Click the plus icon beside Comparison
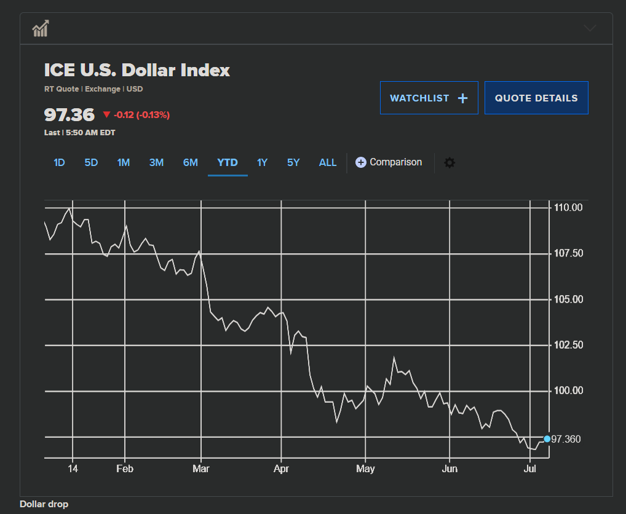This screenshot has height=514, width=626. (x=361, y=162)
